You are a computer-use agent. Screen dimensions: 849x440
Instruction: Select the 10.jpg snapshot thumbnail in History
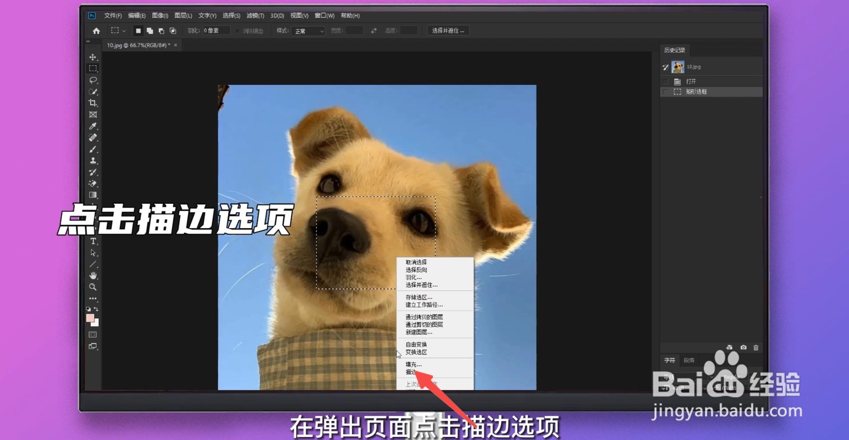[x=678, y=67]
